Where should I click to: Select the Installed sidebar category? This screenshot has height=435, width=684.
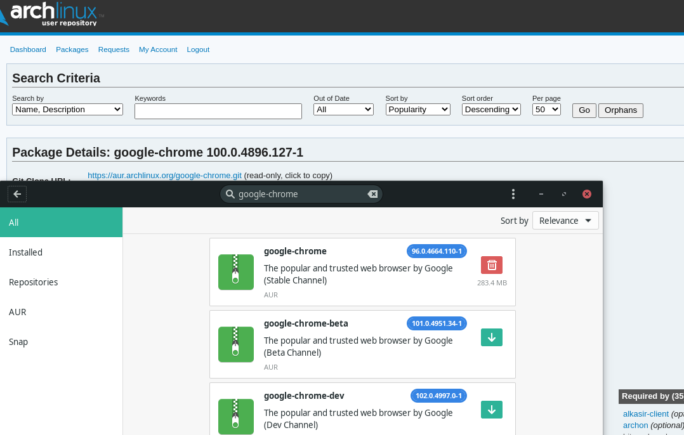pos(25,252)
